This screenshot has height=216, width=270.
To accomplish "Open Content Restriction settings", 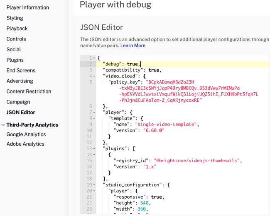I will (x=29, y=91).
